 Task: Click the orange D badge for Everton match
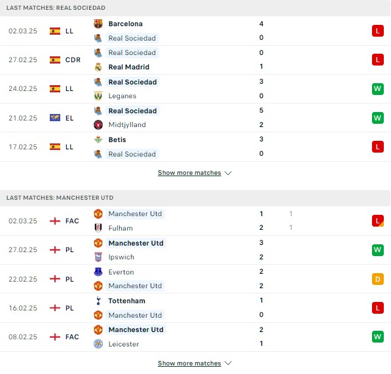pyautogui.click(x=377, y=279)
